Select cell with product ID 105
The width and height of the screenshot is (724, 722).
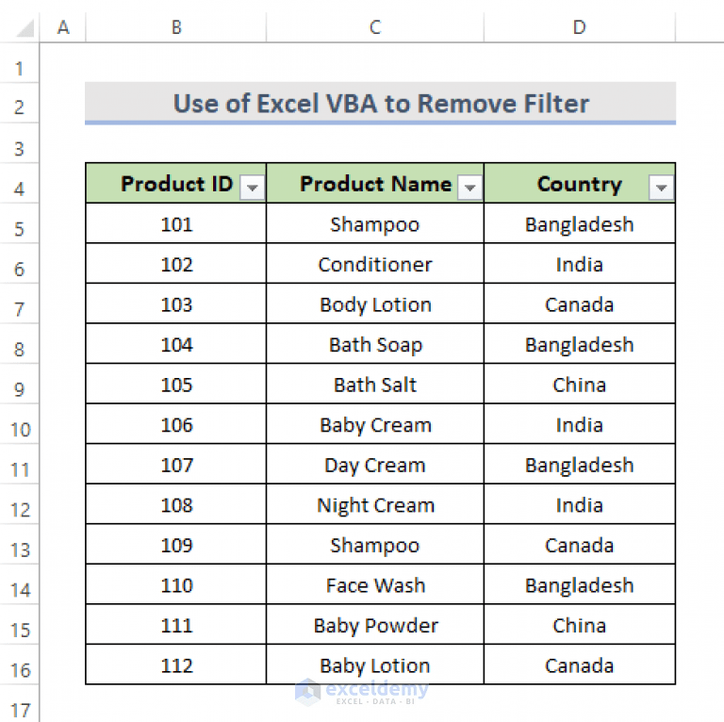coord(176,385)
